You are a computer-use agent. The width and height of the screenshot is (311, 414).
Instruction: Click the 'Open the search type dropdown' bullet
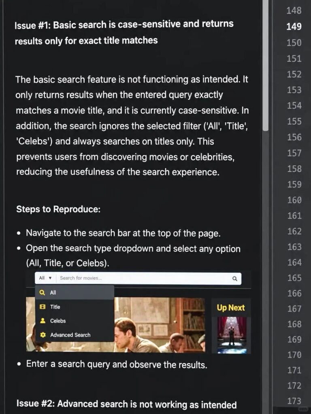click(133, 256)
